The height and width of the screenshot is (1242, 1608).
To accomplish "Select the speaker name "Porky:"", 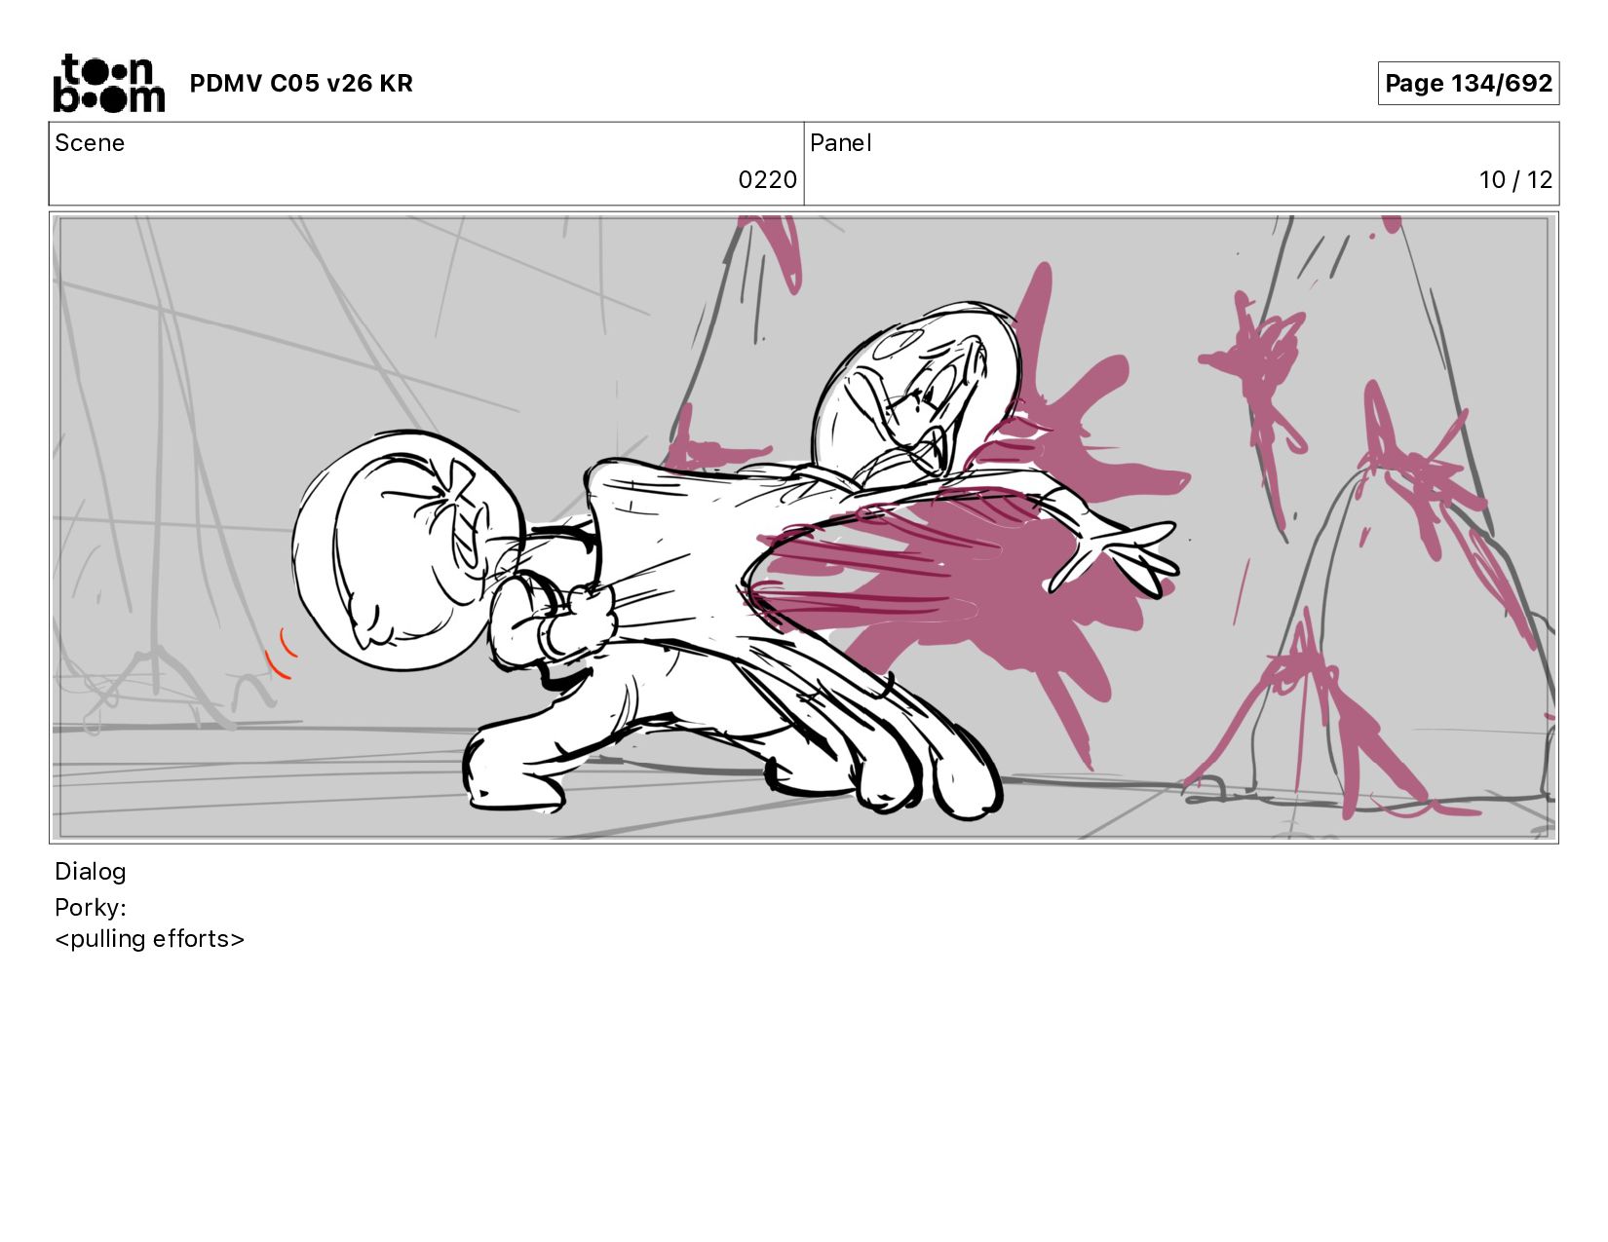I will tap(91, 908).
